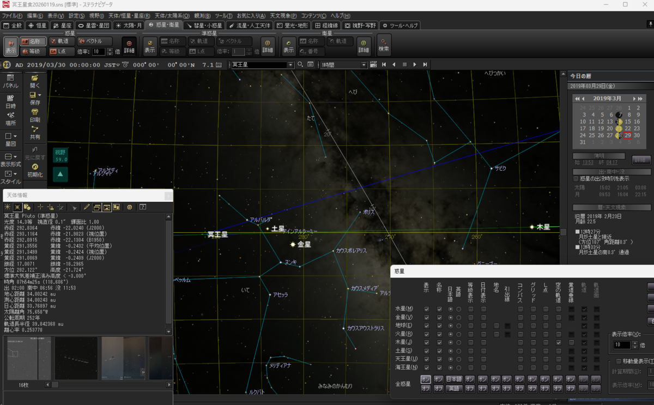Open the 場所 location setting
The height and width of the screenshot is (405, 654).
(x=10, y=119)
